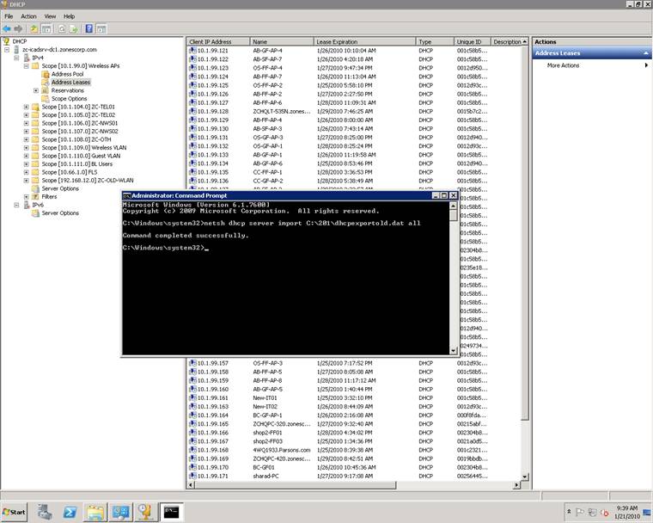
Task: Click the Up One Level toolbar icon
Action: tap(34, 28)
